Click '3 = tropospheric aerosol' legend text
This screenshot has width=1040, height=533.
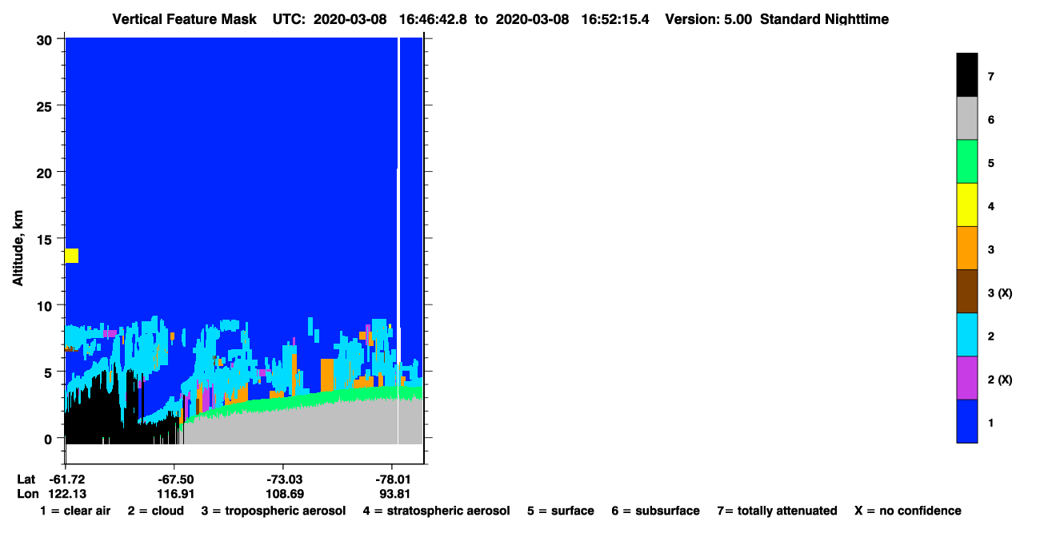click(x=273, y=511)
